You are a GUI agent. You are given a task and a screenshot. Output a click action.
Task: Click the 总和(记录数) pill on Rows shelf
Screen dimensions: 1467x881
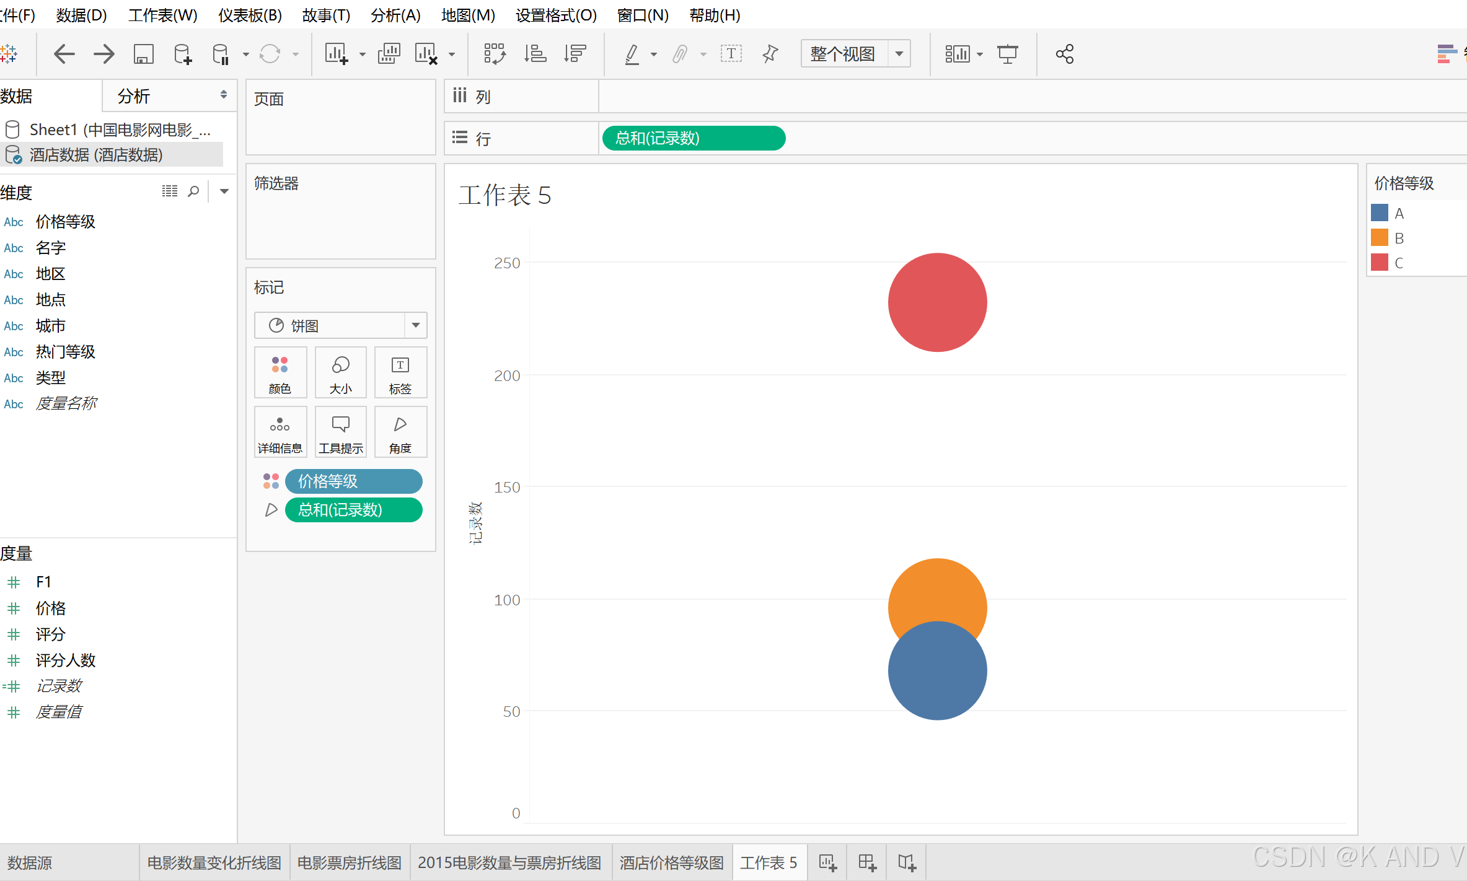tap(693, 138)
